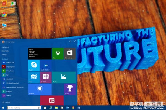Select the green spreadsheet desktop shortcut

click(13, 4)
